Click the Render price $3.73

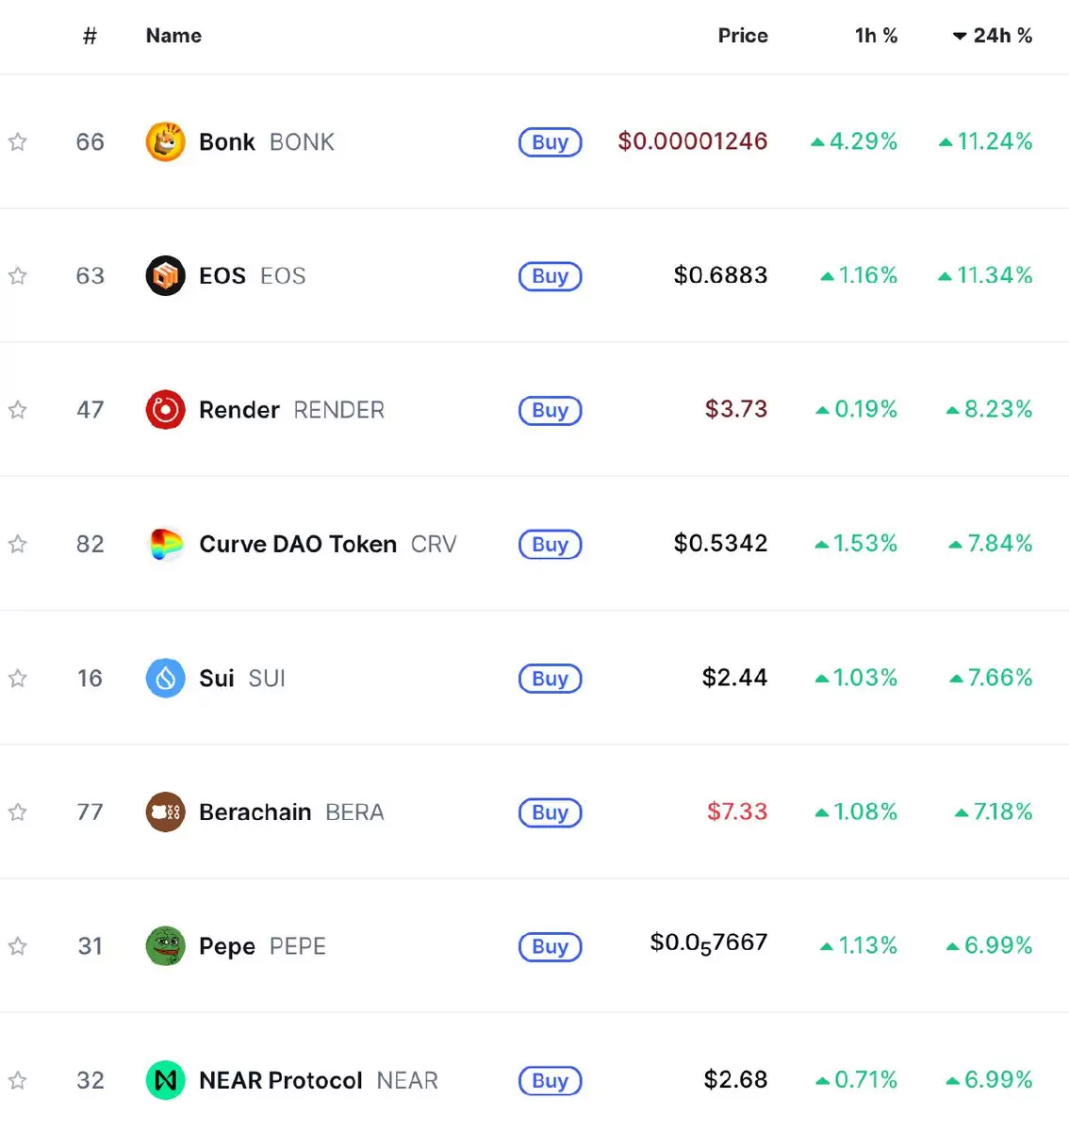click(x=736, y=410)
